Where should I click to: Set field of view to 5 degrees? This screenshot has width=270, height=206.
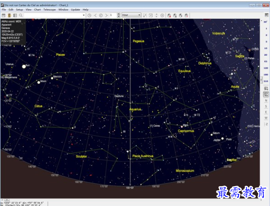coord(266,42)
